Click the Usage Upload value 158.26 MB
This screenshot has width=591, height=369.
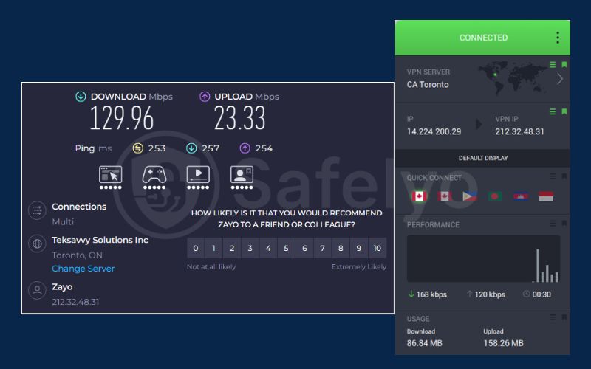coord(504,343)
